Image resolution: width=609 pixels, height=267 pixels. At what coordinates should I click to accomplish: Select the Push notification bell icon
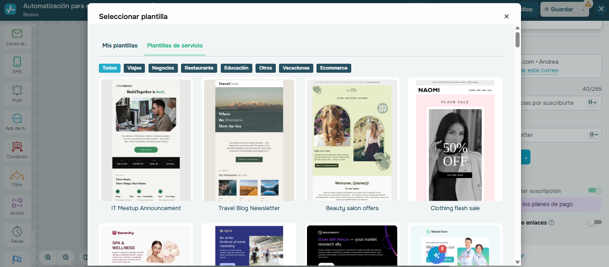pyautogui.click(x=17, y=90)
